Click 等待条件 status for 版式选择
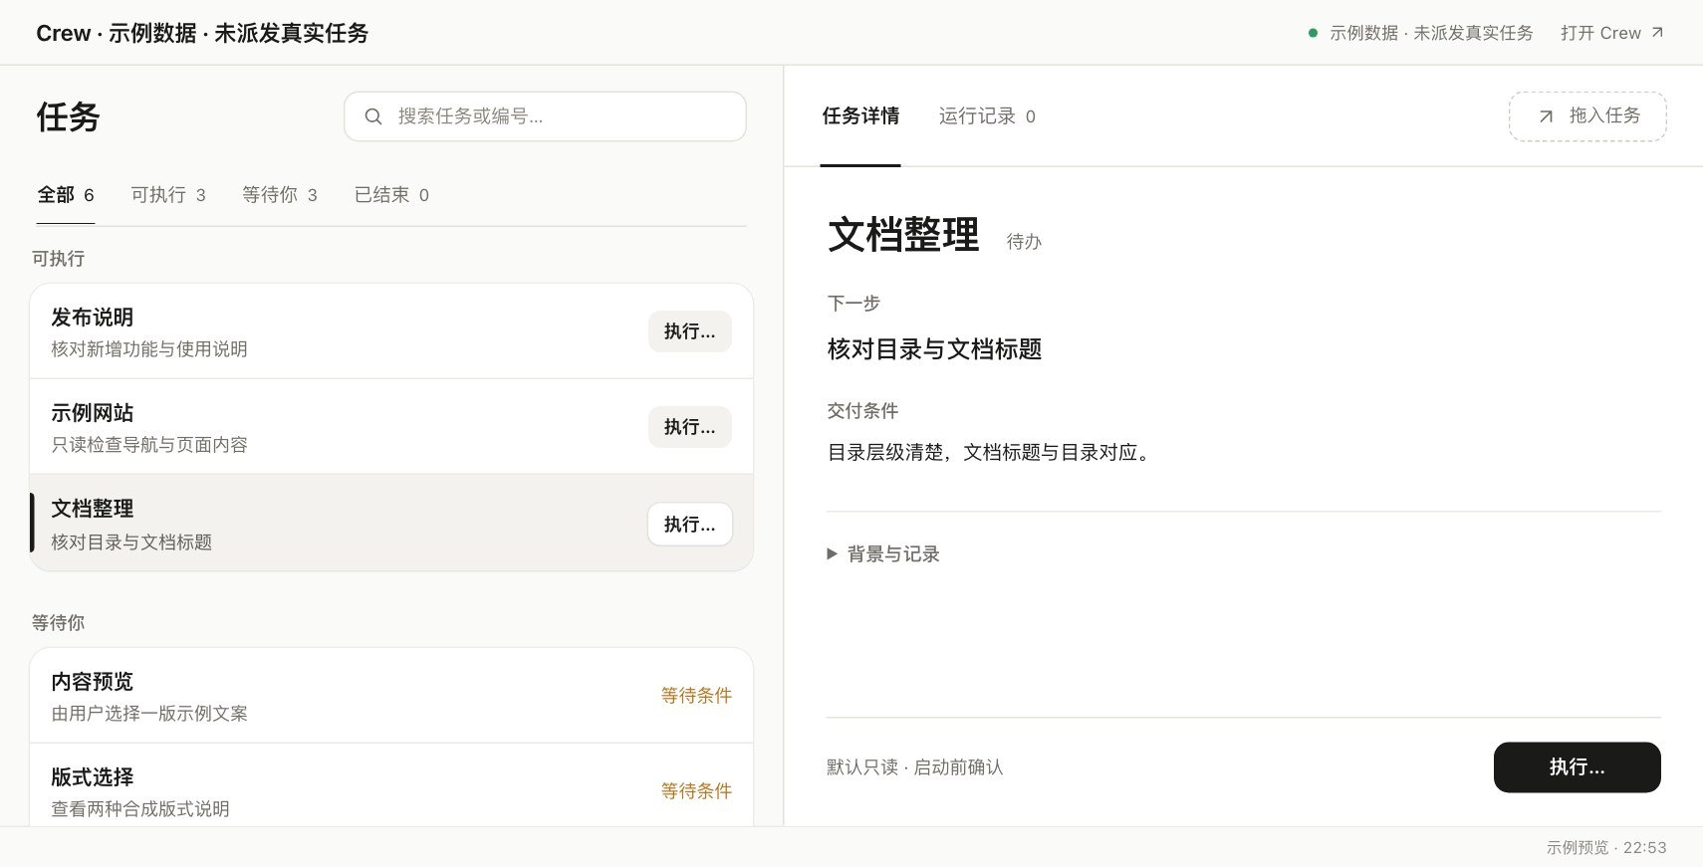The height and width of the screenshot is (867, 1703). pyautogui.click(x=696, y=791)
